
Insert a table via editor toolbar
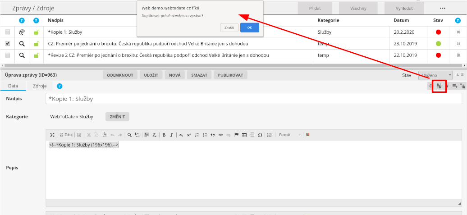[244, 135]
